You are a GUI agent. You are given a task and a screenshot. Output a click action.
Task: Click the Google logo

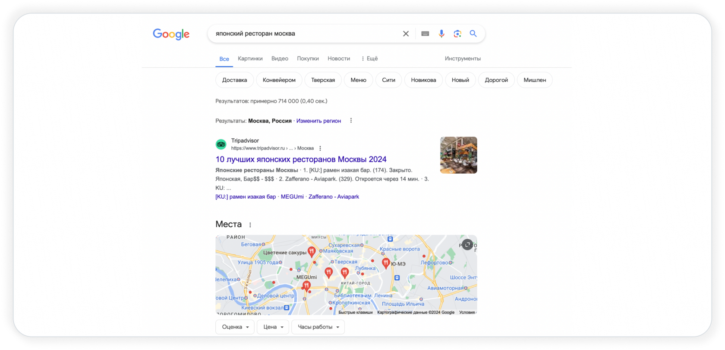171,34
